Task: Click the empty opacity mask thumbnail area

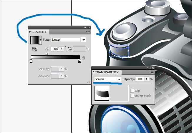Action: [119, 93]
